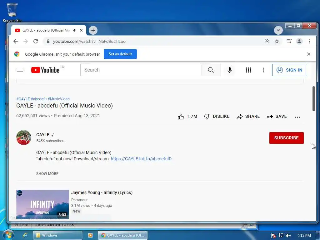Open media player taskbar icon
The image size is (320, 240).
coord(90,235)
